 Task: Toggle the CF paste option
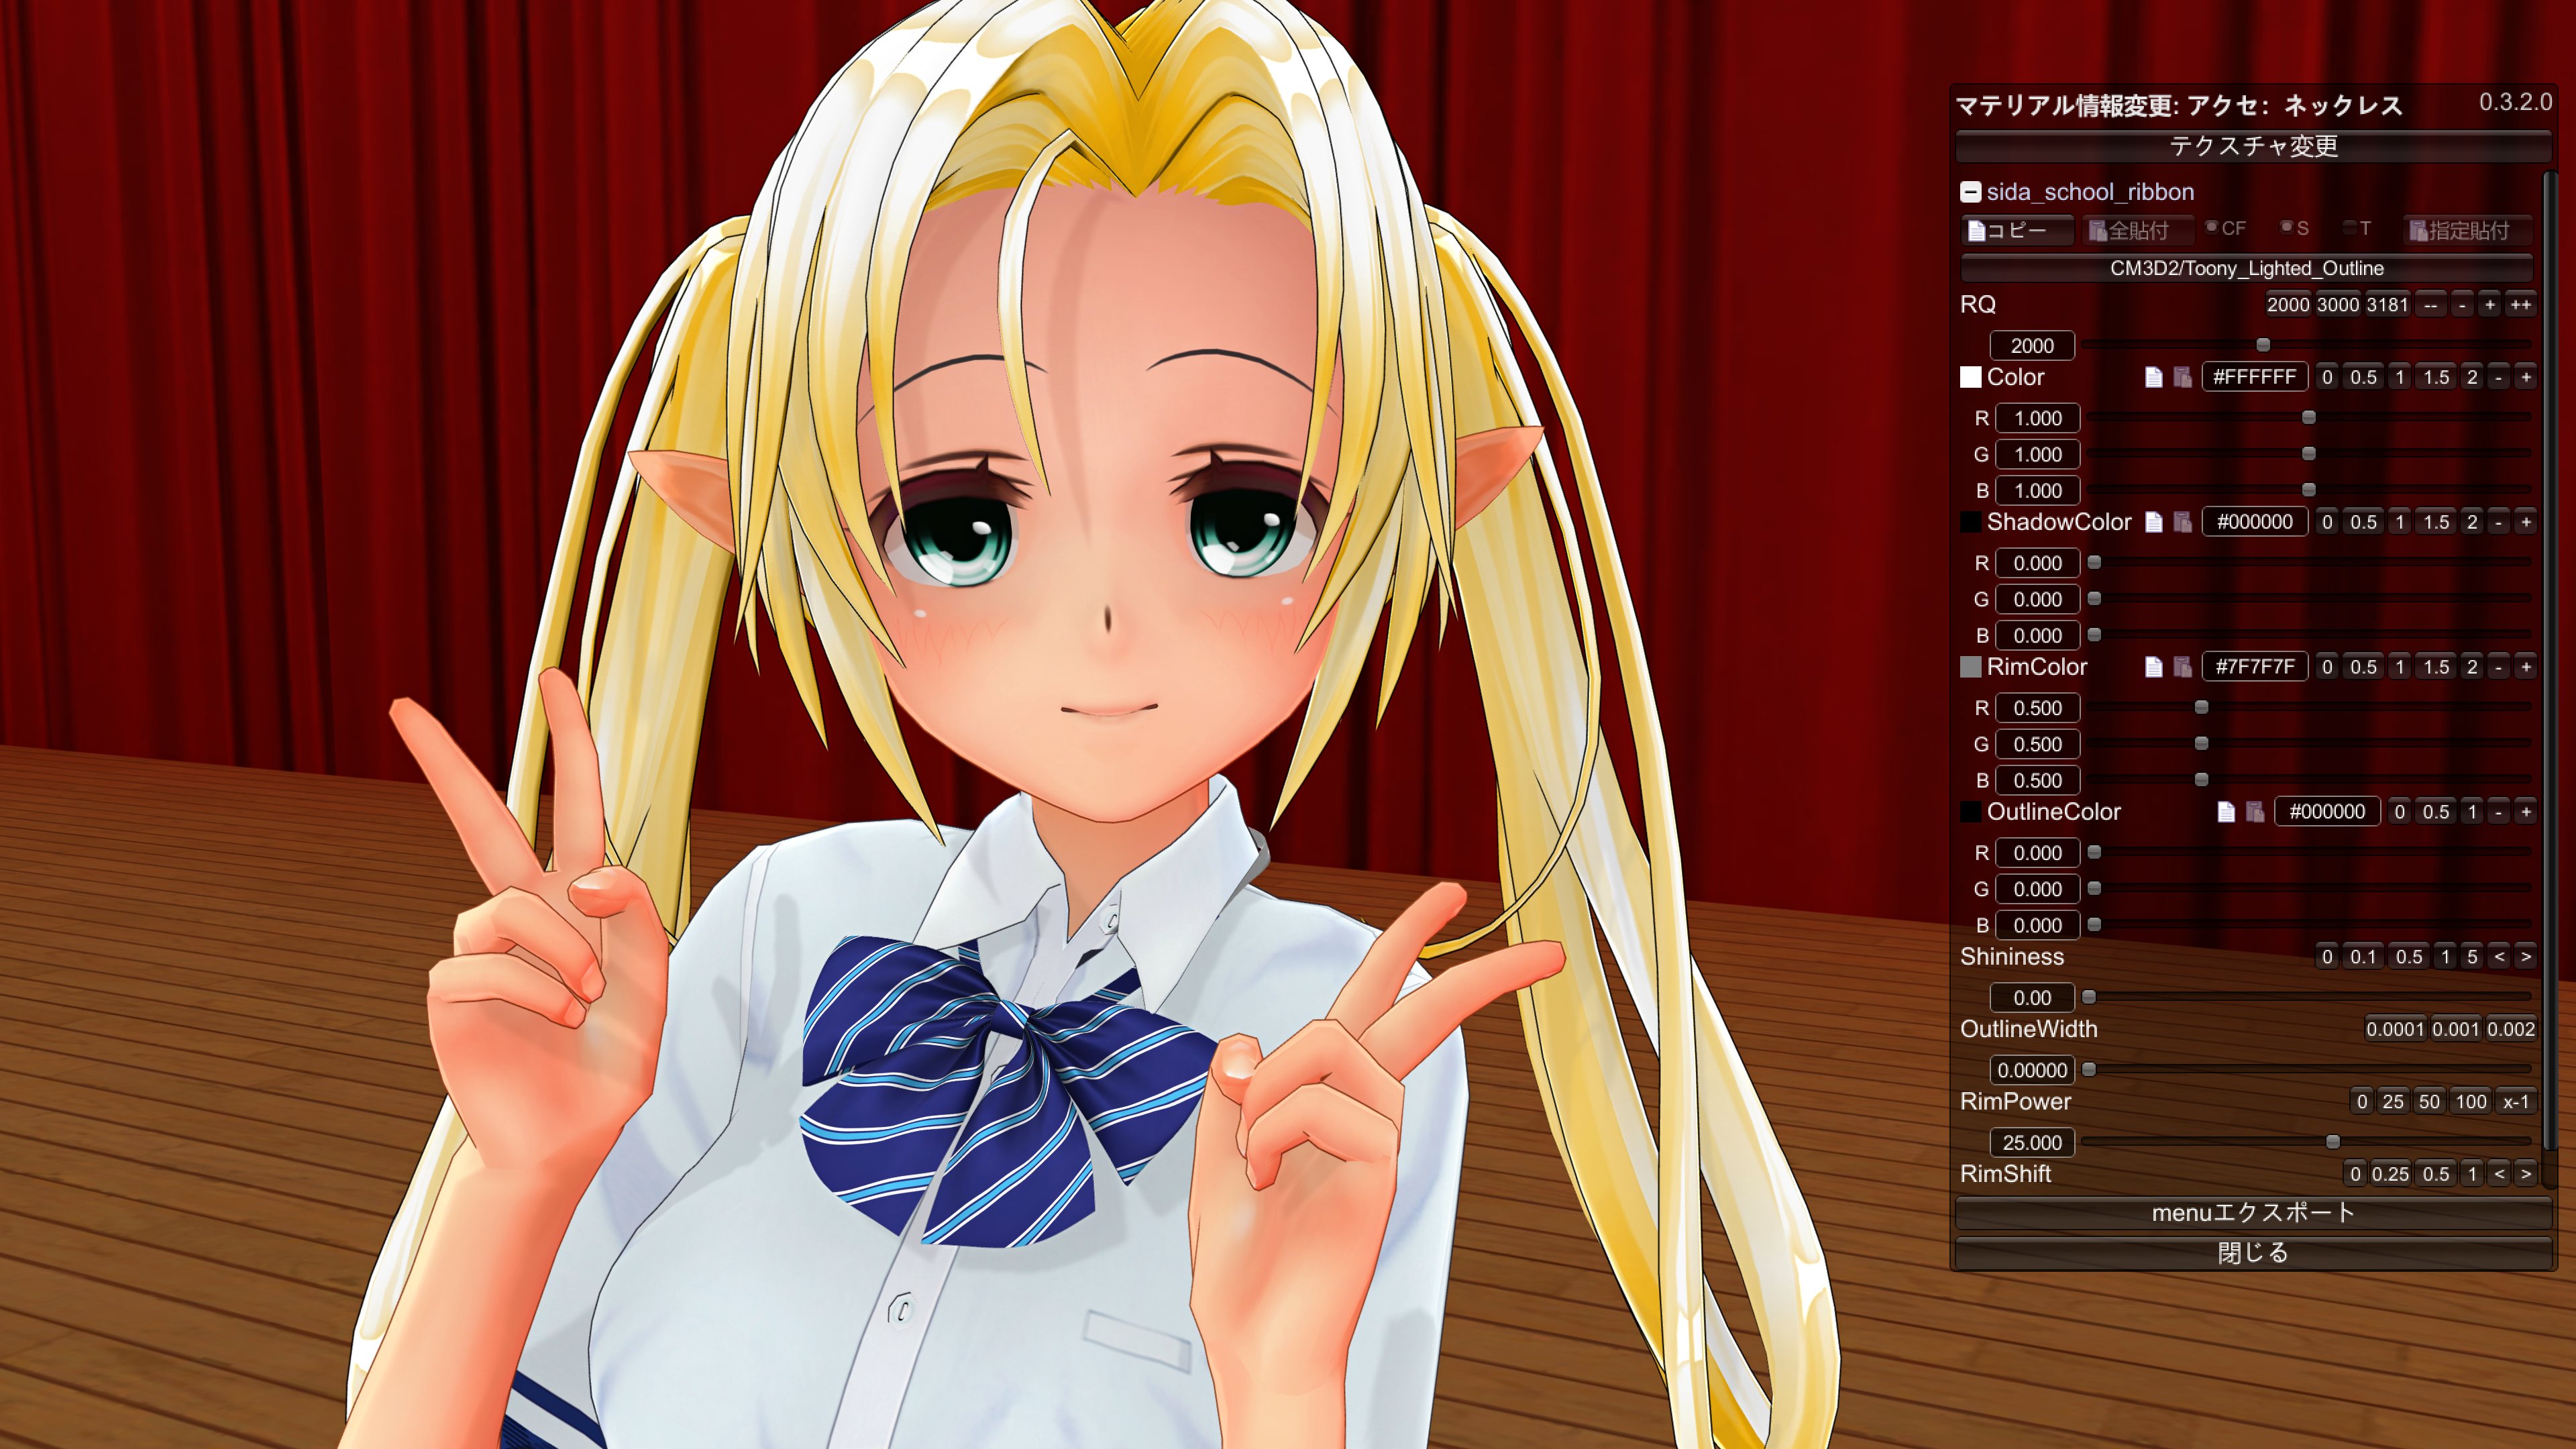point(2212,228)
